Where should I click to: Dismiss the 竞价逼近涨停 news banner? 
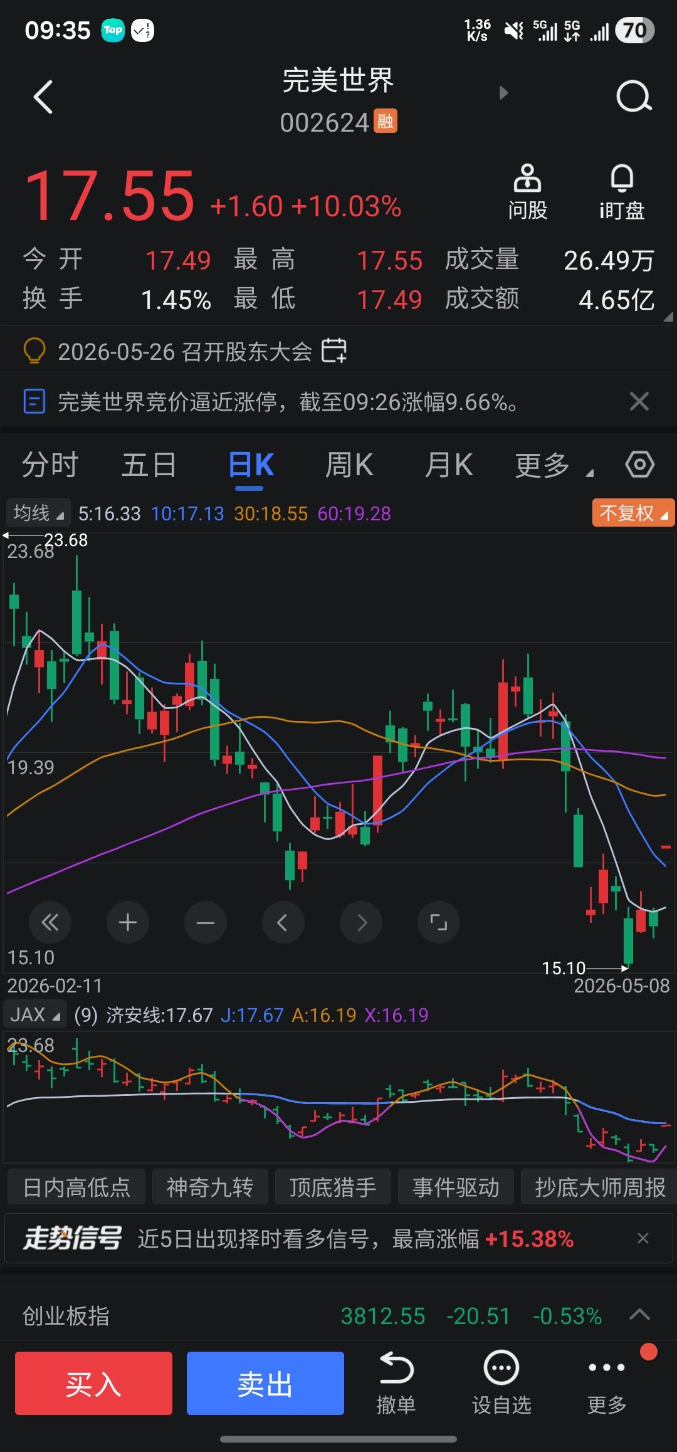[x=639, y=401]
